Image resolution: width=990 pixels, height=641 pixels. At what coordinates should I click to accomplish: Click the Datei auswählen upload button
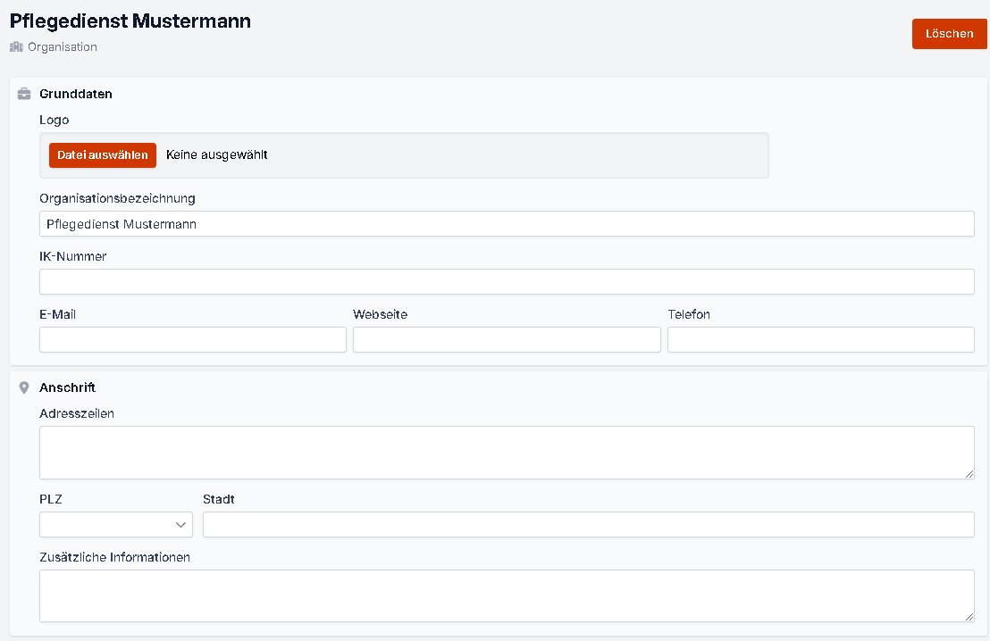[102, 155]
